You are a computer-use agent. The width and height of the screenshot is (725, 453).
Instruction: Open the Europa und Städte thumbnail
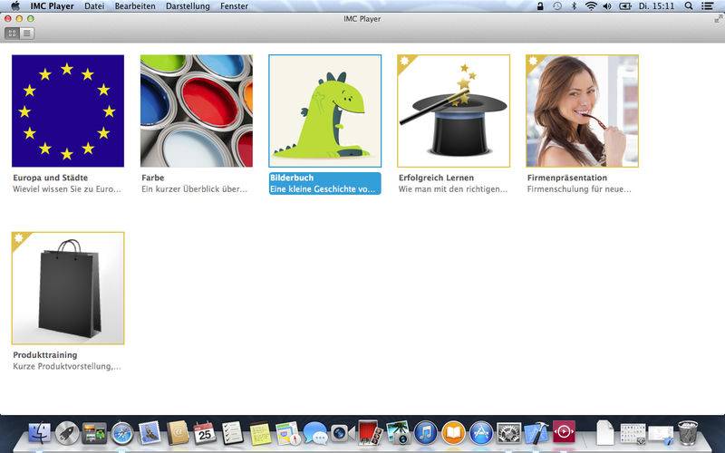[68, 111]
